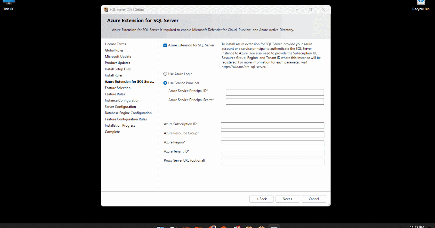Image resolution: width=435 pixels, height=228 pixels.
Task: Click the Proxy Server URL optional field
Action: point(272,162)
